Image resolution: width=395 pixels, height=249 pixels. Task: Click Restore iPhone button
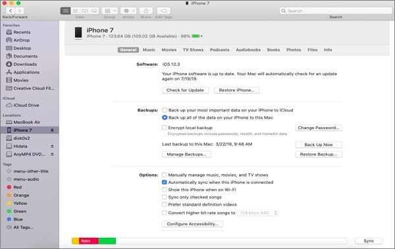point(236,90)
